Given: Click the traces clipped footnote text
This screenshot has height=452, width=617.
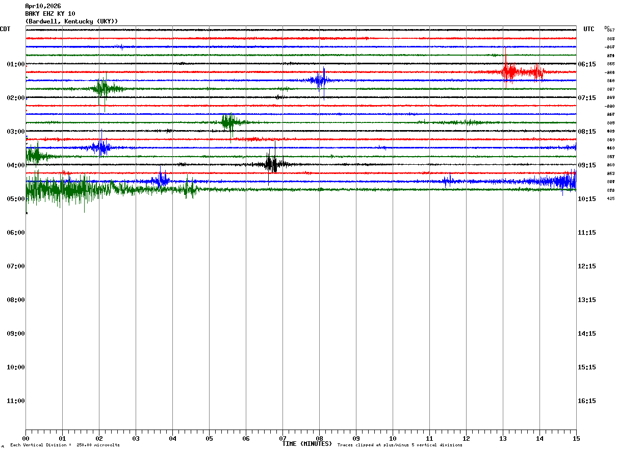Looking at the screenshot, I should [x=400, y=445].
